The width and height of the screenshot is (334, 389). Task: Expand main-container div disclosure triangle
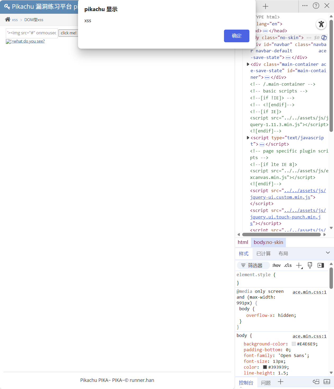(248, 64)
